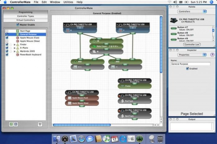
Task: Open the Window menu
Action: pyautogui.click(x=55, y=2)
